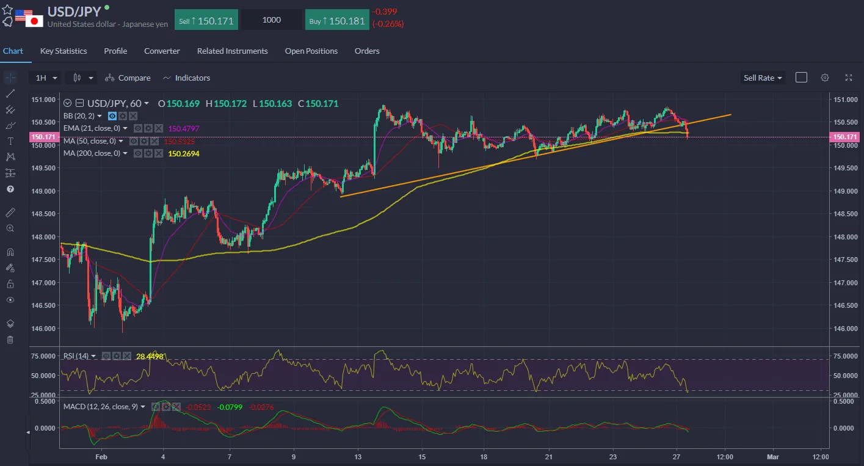
Task: Click the collapse arrow left of MACD pane
Action: coord(27,432)
